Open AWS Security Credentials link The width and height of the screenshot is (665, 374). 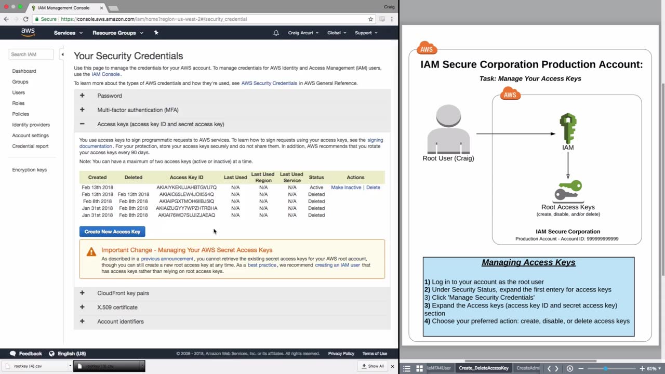tap(269, 83)
